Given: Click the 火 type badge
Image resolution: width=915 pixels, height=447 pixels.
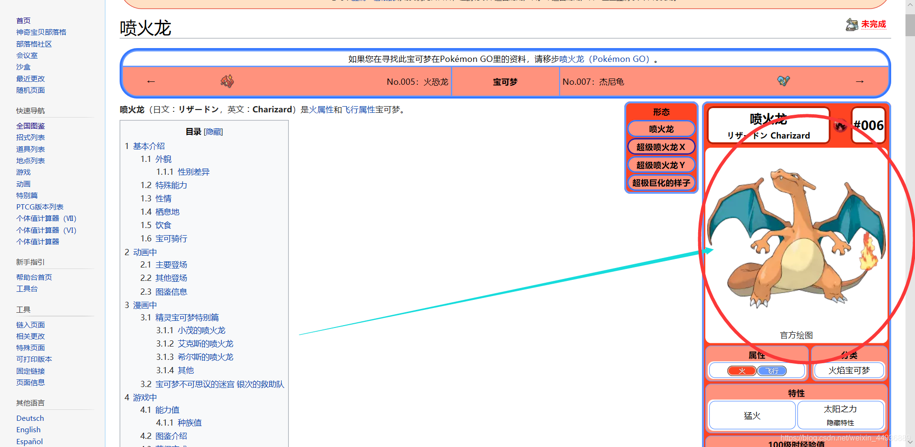Looking at the screenshot, I should pos(742,371).
